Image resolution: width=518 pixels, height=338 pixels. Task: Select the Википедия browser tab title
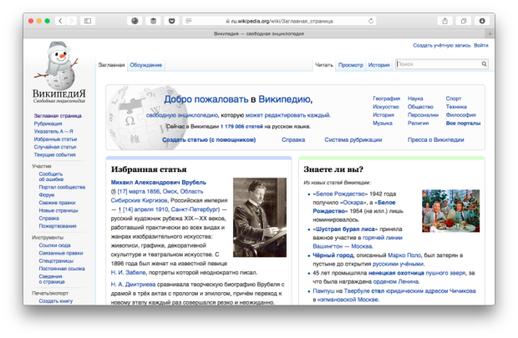point(259,33)
